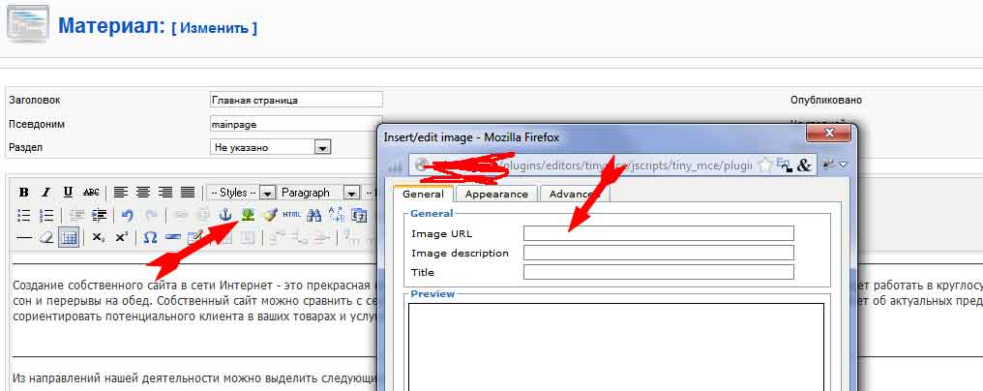This screenshot has height=391, width=983.
Task: Insert date with the calendar icon
Action: pyautogui.click(x=359, y=215)
